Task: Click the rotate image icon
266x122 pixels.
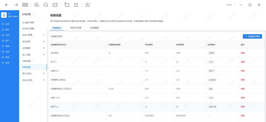Action: point(67,5)
